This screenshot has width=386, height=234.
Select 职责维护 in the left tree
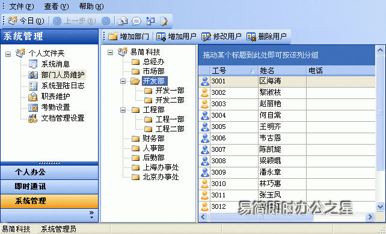(55, 97)
